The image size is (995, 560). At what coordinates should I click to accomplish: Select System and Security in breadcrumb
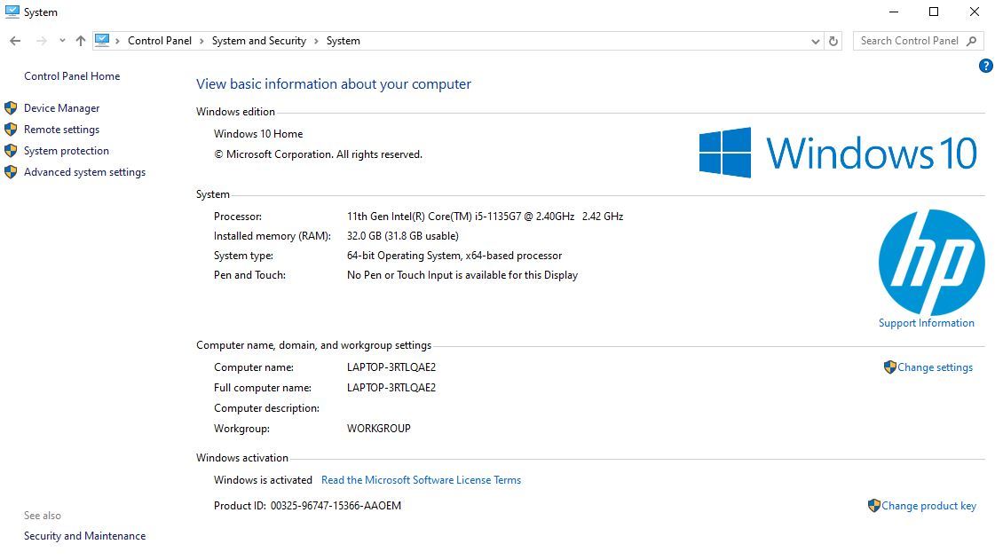[259, 41]
